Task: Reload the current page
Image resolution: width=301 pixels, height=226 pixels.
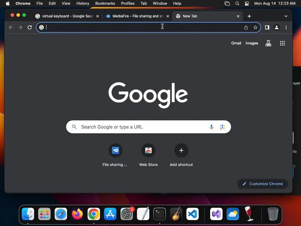Action: [30, 27]
